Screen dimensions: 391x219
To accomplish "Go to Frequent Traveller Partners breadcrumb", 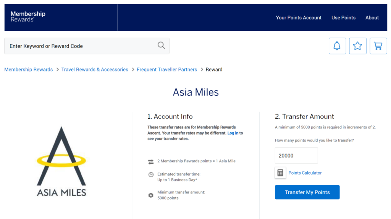I will tap(167, 70).
